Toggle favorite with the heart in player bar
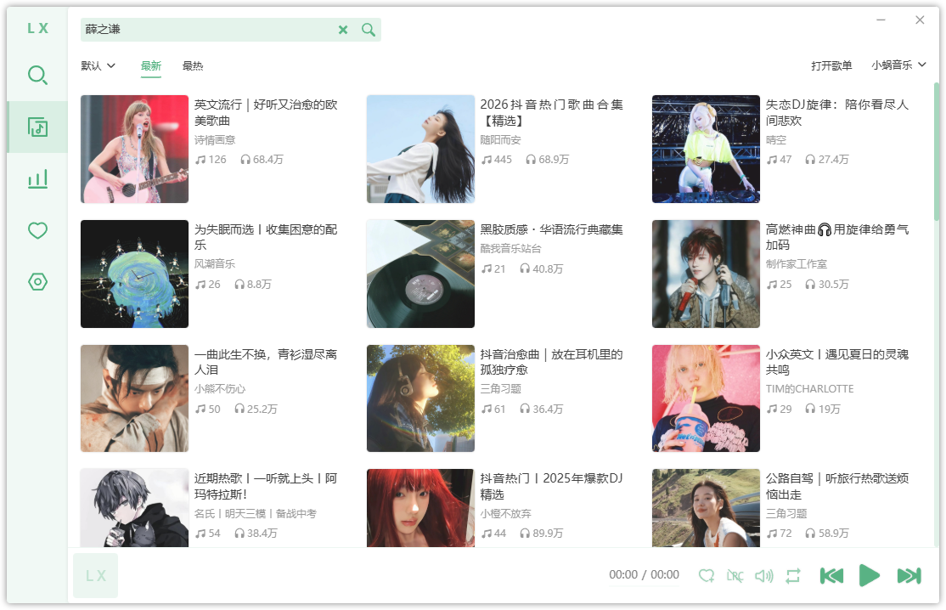The height and width of the screenshot is (610, 946). pos(707,575)
